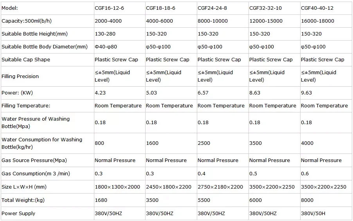Click the 0.6 gas consumption cell
The image size is (353, 221).
pos(305,173)
